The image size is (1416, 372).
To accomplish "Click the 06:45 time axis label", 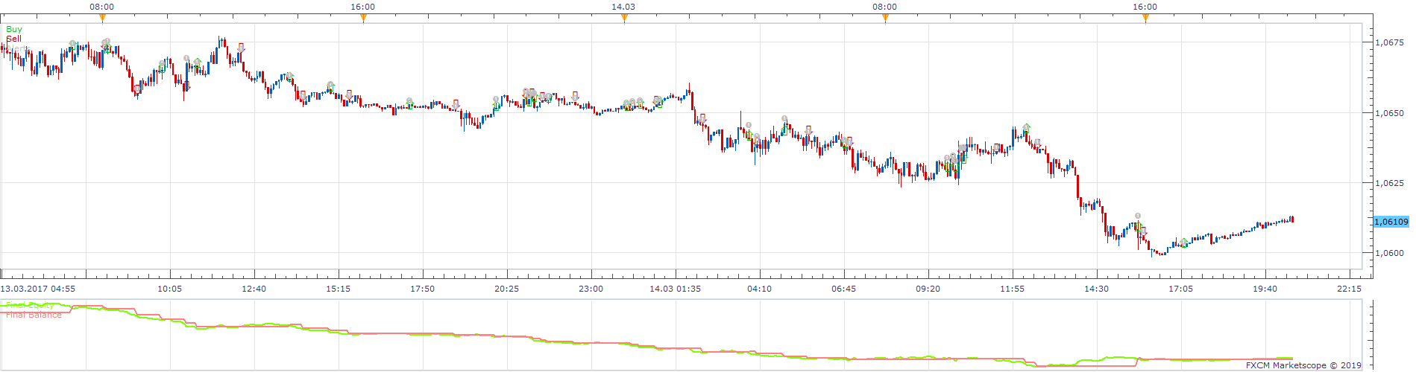I will click(844, 289).
